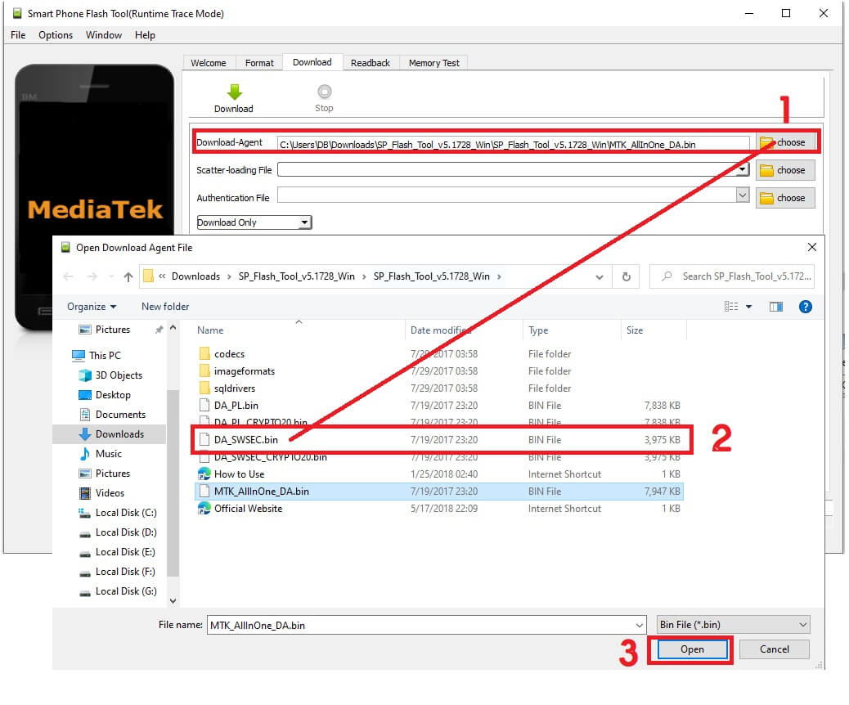Click the Open button
The image size is (849, 705).
[690, 649]
